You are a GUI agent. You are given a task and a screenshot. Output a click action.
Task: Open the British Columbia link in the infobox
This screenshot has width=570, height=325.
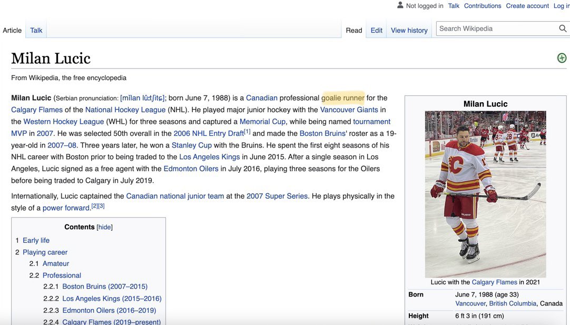click(x=513, y=303)
